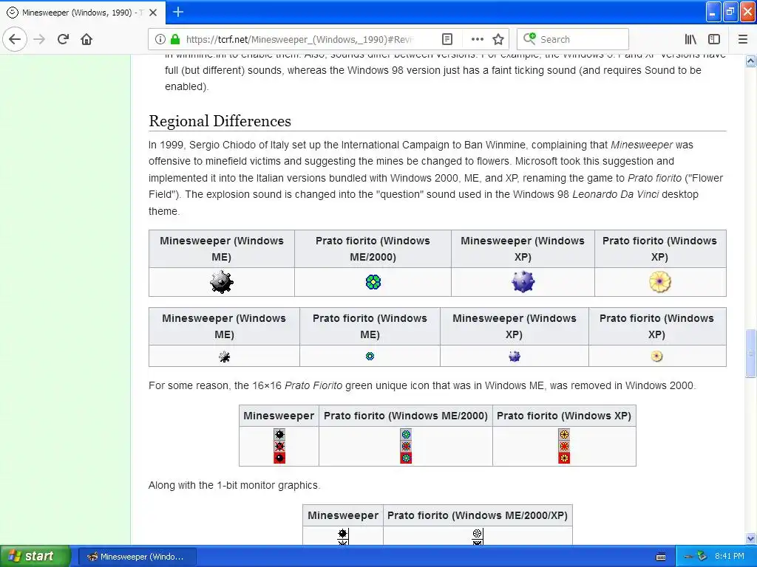Image resolution: width=757 pixels, height=567 pixels.
Task: Open page actions three-dot menu
Action: click(477, 39)
